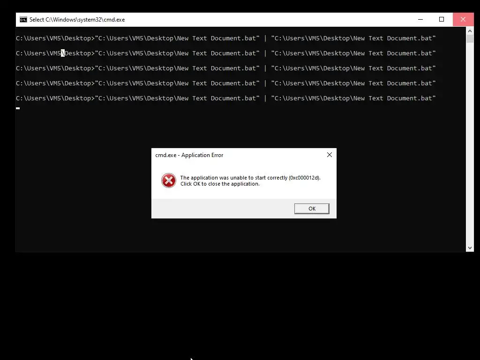Minimize the cmd.exe window
The height and width of the screenshot is (360, 480).
(420, 19)
